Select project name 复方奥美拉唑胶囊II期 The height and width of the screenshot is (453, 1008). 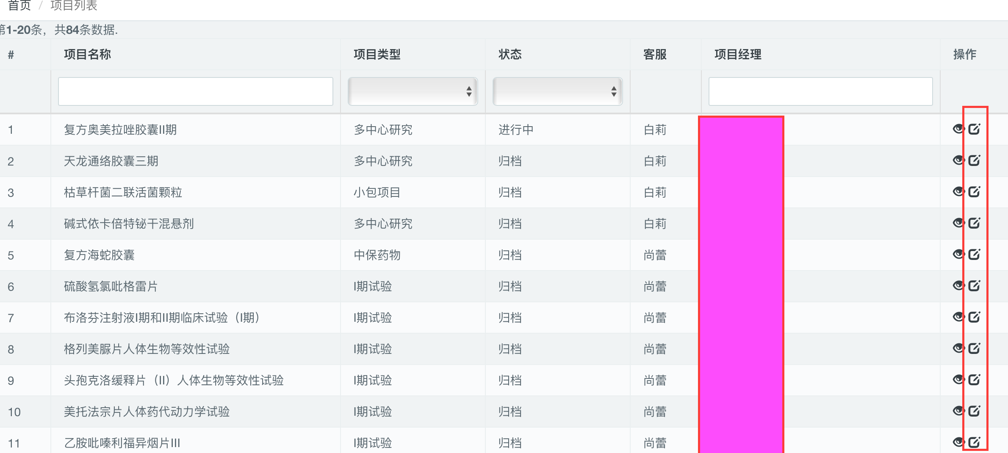tap(120, 130)
